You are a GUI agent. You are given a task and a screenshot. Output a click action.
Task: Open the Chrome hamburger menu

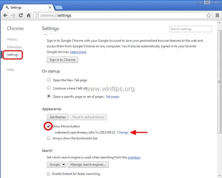coord(218,15)
